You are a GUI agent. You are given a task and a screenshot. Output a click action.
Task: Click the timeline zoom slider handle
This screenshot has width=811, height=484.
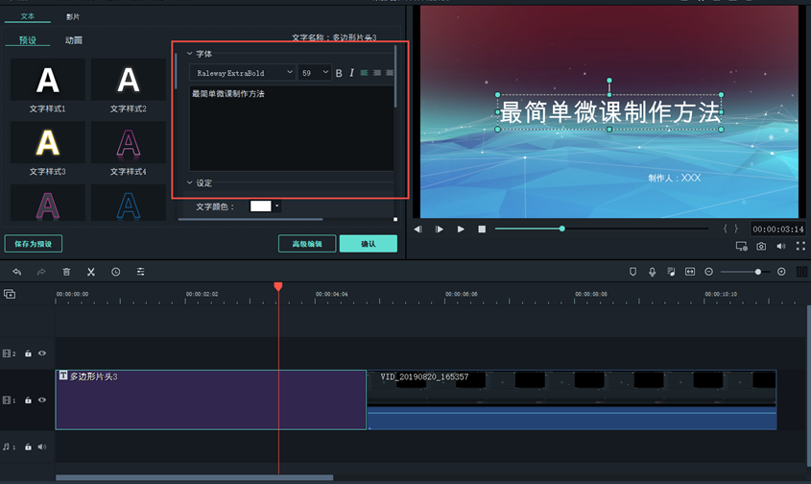pyautogui.click(x=757, y=272)
